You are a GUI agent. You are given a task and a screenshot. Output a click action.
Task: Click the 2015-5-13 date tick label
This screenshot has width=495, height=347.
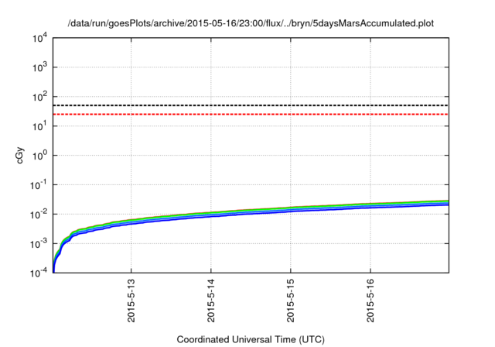pyautogui.click(x=131, y=301)
